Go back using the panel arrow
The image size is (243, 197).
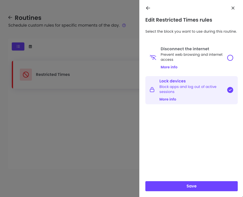[x=148, y=8]
